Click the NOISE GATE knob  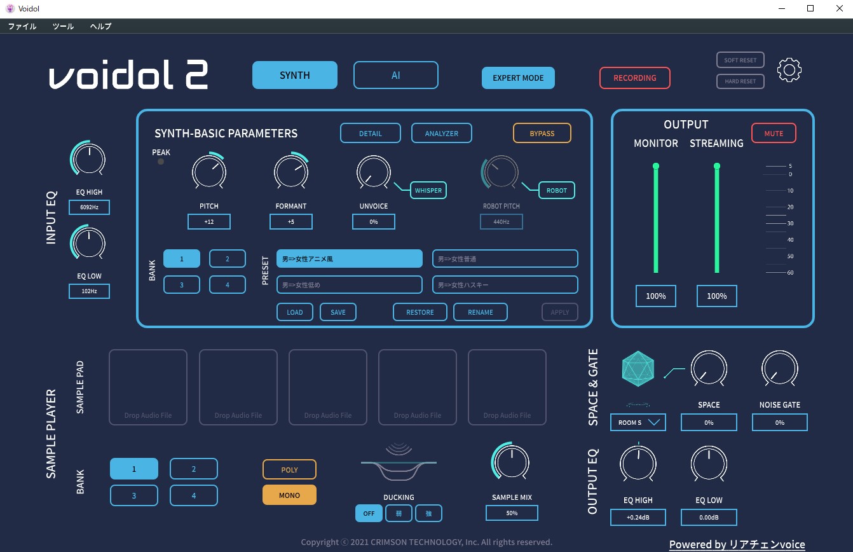click(780, 368)
